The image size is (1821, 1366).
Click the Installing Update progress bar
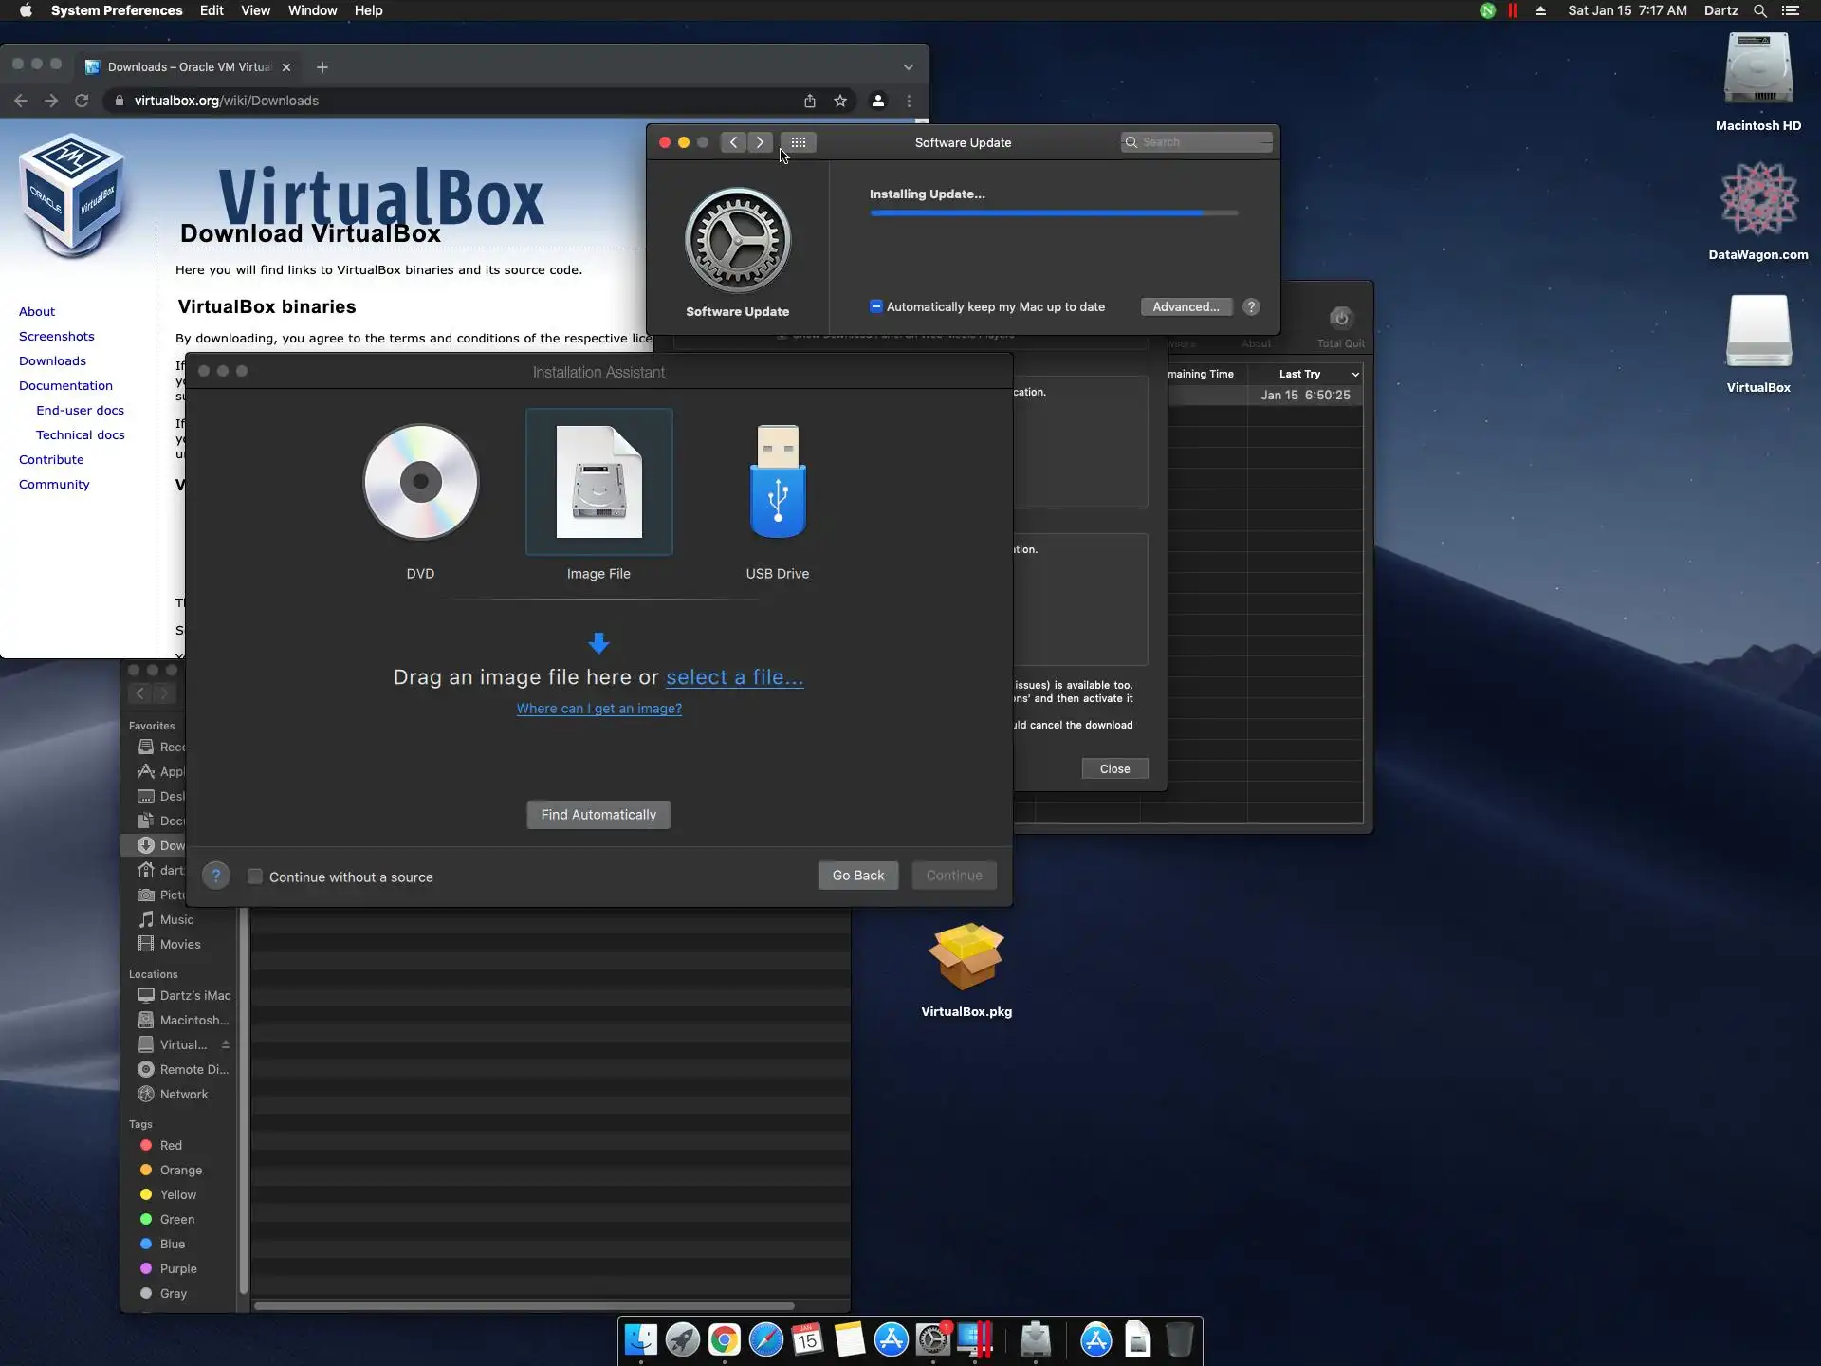pyautogui.click(x=1053, y=213)
